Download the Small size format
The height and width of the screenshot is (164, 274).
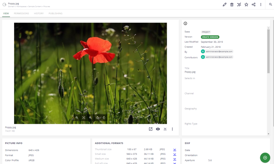point(175,154)
